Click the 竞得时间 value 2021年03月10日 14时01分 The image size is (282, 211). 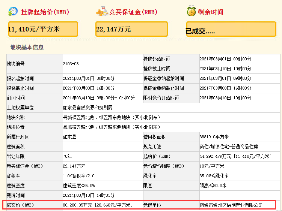[89, 195]
